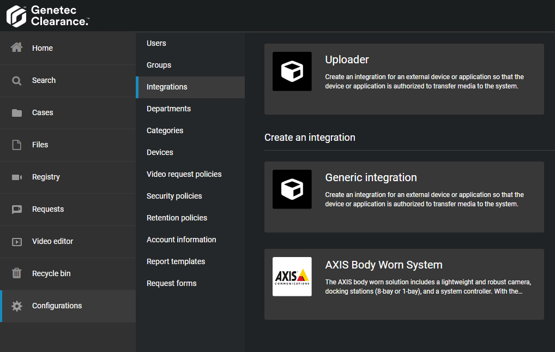Open Categories configuration page
This screenshot has height=352, width=555.
point(165,130)
